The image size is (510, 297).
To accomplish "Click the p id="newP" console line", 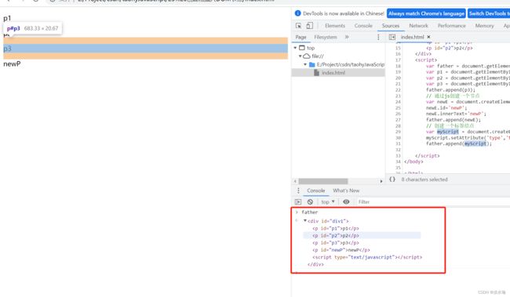I will [341, 250].
